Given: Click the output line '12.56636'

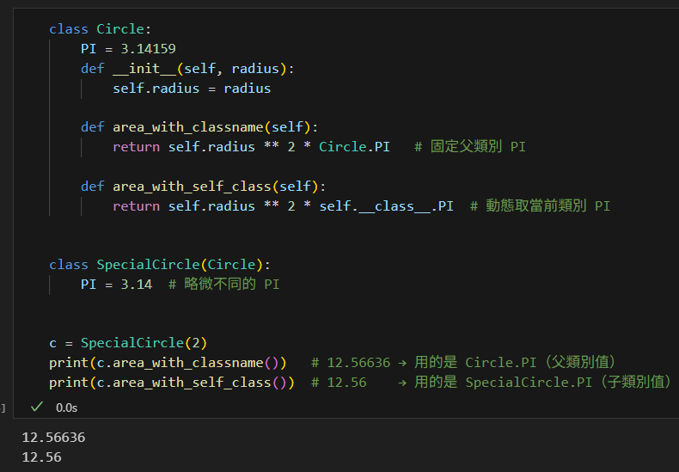Looking at the screenshot, I should pos(53,438).
